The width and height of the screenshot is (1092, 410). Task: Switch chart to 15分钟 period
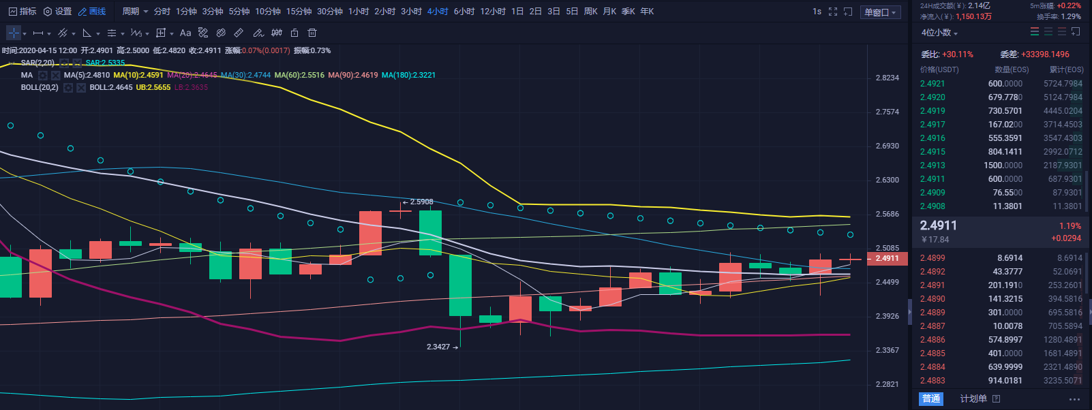tap(299, 12)
